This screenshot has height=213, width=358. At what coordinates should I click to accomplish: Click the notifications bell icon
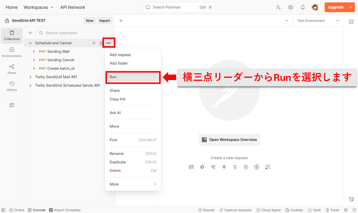(x=303, y=7)
